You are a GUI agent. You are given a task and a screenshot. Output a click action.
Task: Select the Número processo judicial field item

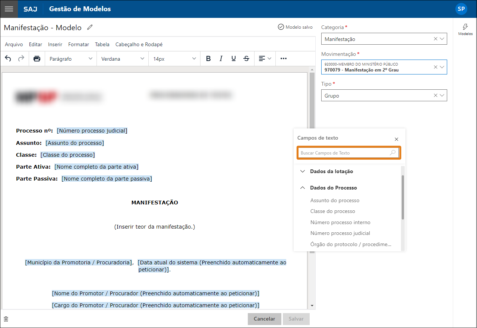(x=340, y=233)
